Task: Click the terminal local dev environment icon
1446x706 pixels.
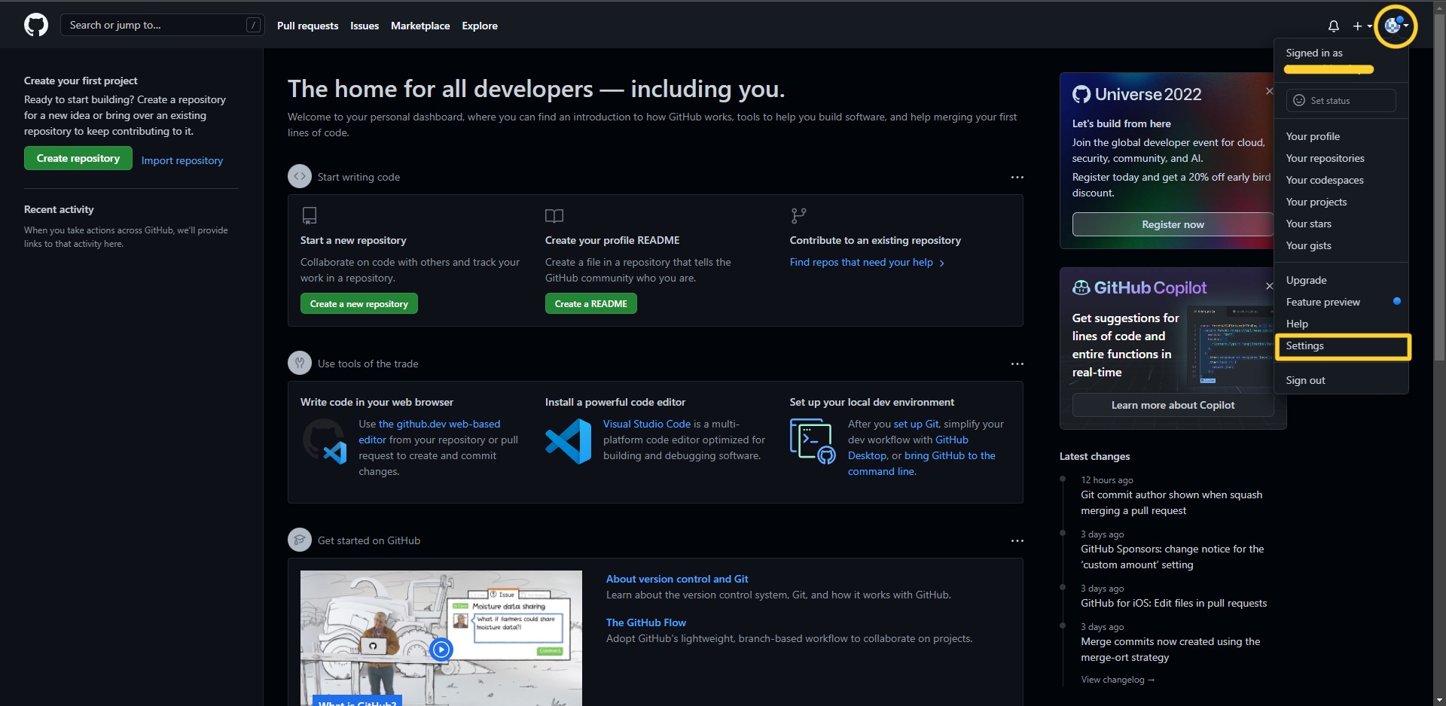Action: (813, 441)
